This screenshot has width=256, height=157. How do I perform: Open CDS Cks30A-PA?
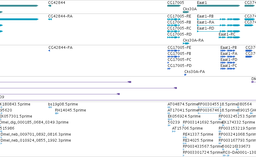[x=195, y=72]
